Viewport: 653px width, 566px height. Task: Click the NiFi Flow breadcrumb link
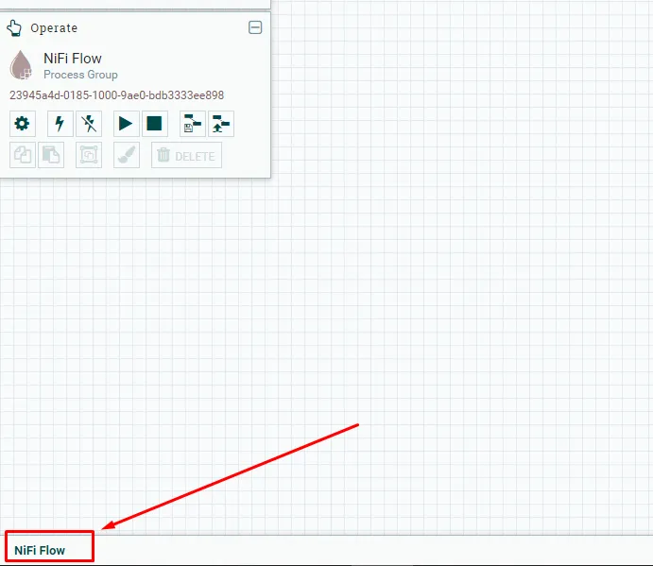pyautogui.click(x=40, y=551)
